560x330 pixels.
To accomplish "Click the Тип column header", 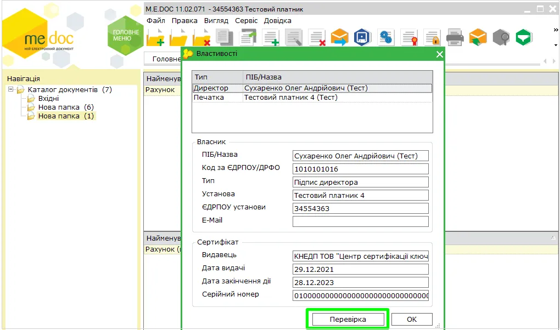I will (x=217, y=77).
